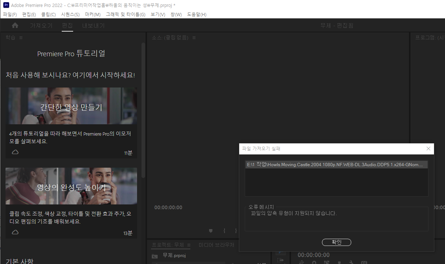
Task: Click the learning panel vertical scrollbar
Action: (143, 110)
